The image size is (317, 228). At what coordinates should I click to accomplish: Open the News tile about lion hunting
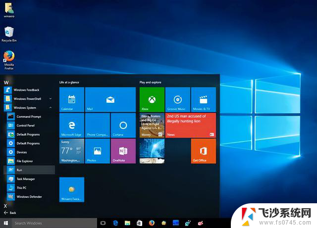(x=191, y=126)
